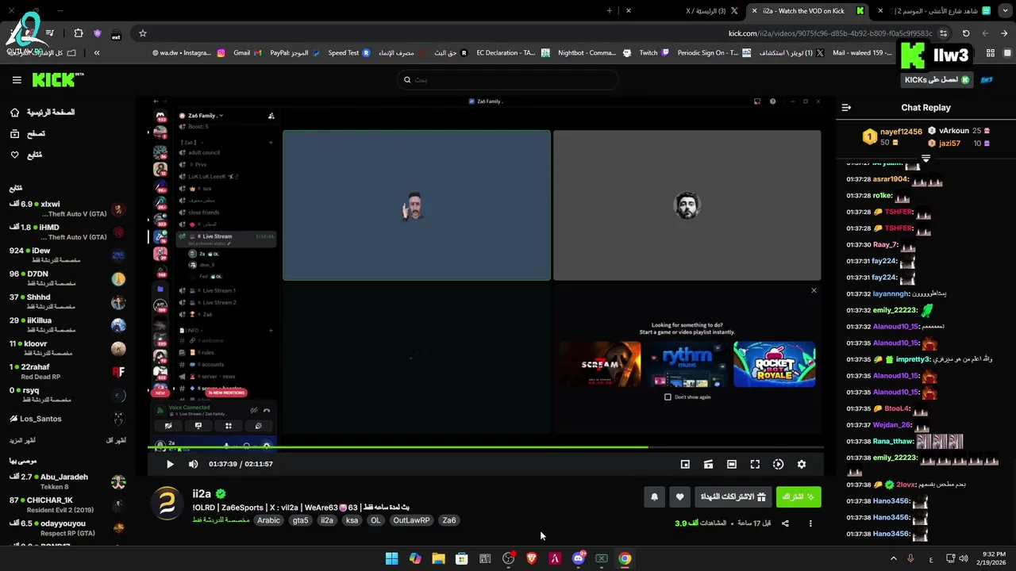Open playback speed control
The image size is (1016, 571).
tap(778, 464)
